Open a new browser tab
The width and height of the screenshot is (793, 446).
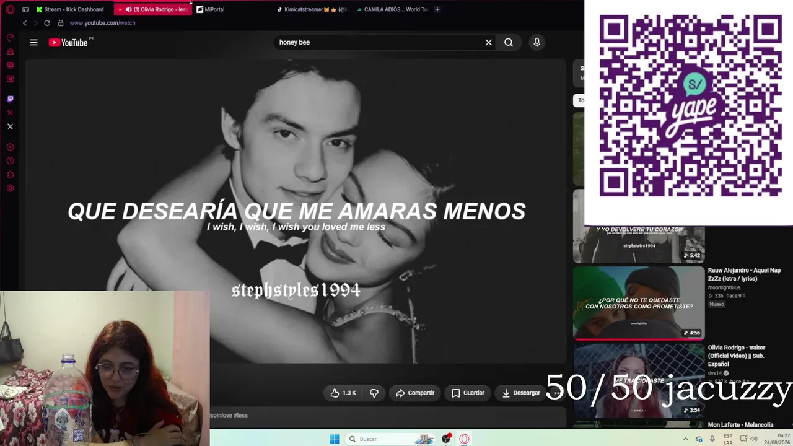point(437,9)
